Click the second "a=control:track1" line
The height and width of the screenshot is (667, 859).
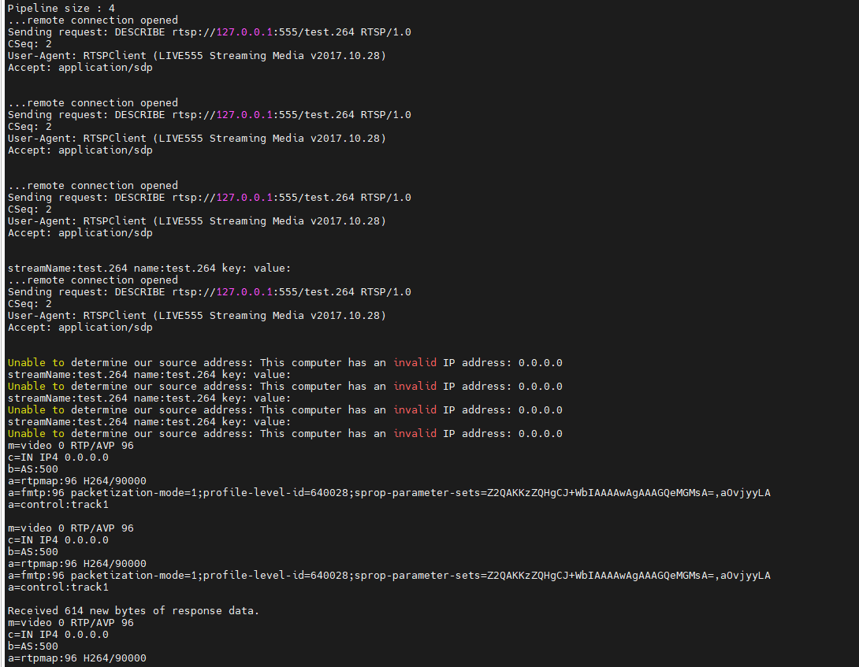coord(58,587)
